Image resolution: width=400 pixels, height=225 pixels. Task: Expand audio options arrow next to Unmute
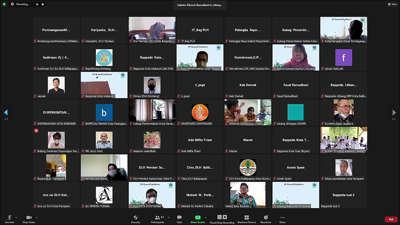[16, 217]
